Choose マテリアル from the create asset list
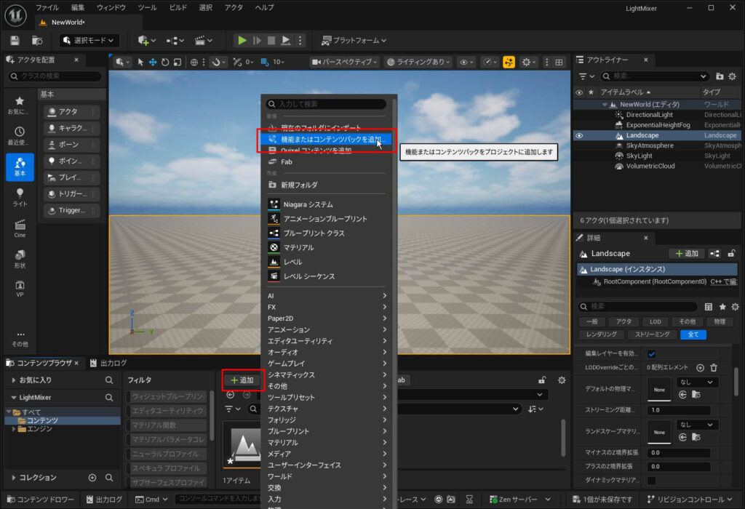Screen dimensions: 745x509 (298, 247)
